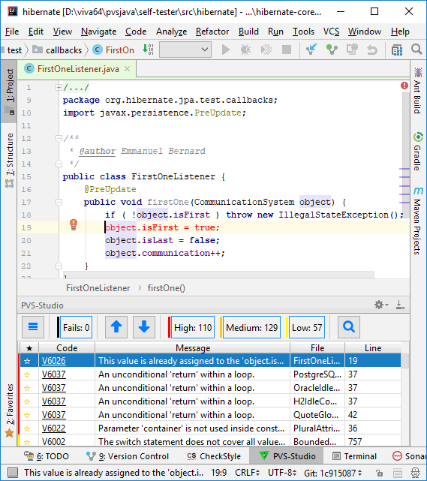
Task: Toggle favorite star on PostgreSQ... row
Action: click(27, 374)
